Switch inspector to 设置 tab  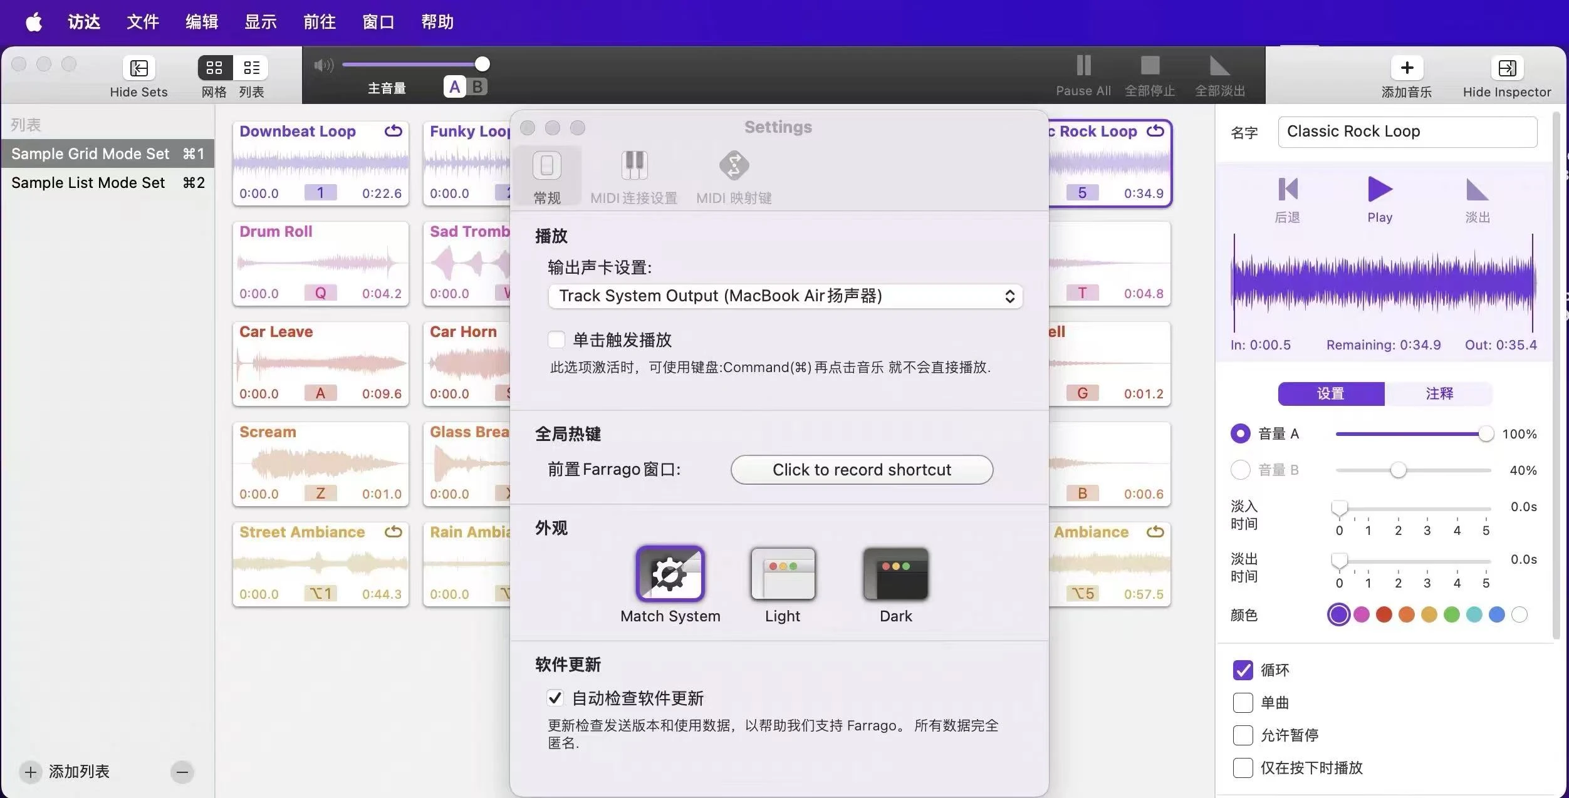coord(1331,393)
